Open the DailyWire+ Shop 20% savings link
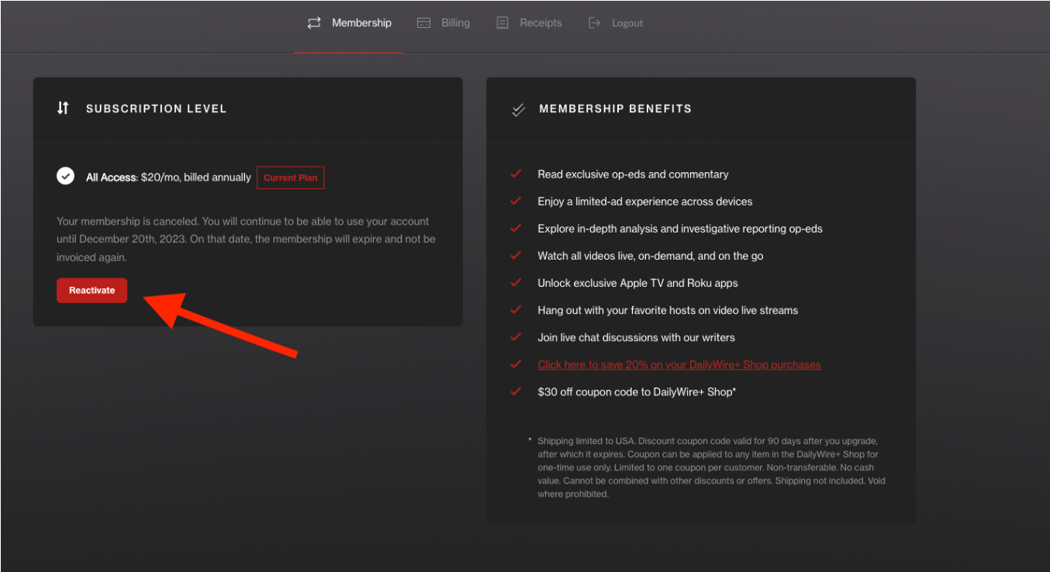 [679, 364]
